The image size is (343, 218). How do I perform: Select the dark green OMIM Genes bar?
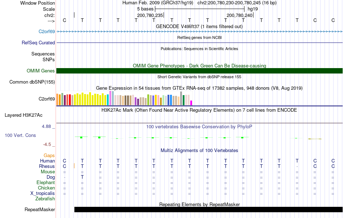200,71
